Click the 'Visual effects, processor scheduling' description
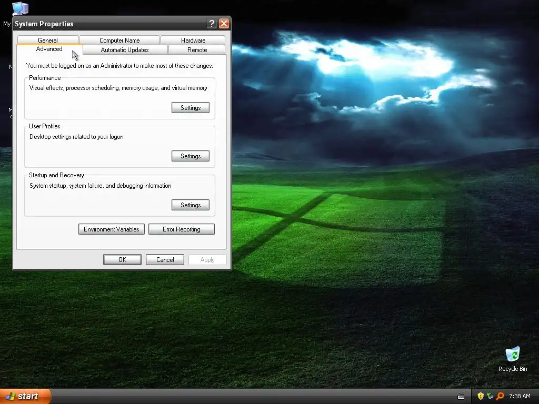The width and height of the screenshot is (539, 404). point(118,88)
